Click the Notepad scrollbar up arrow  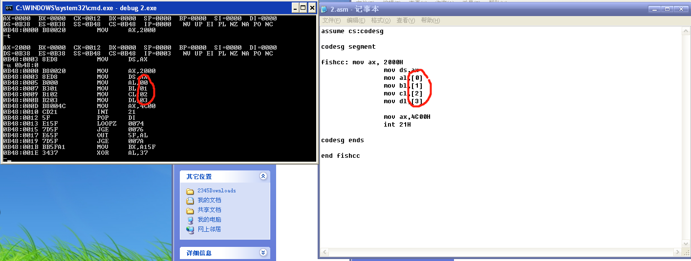point(686,31)
